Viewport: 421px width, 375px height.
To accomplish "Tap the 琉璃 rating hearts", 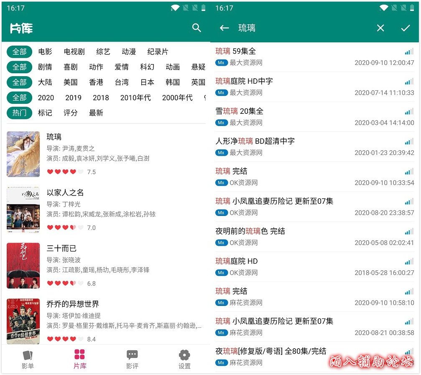I will point(65,172).
